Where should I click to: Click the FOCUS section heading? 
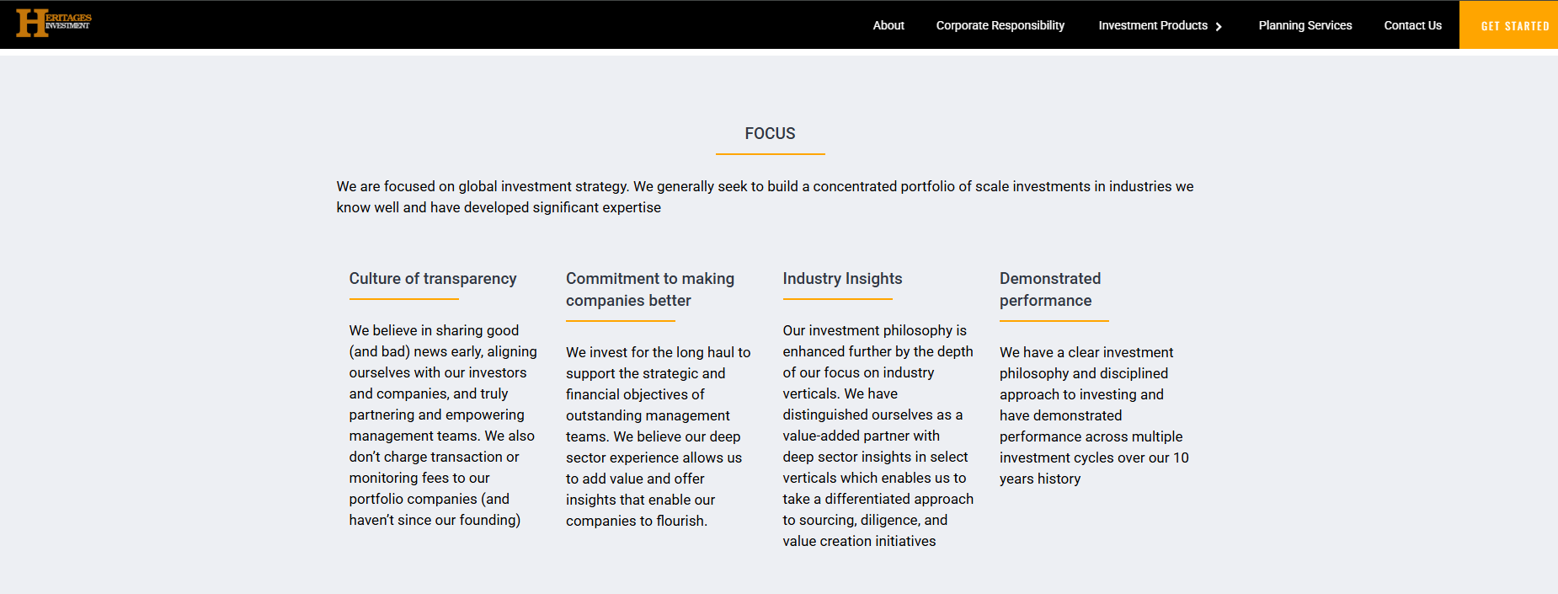[770, 133]
